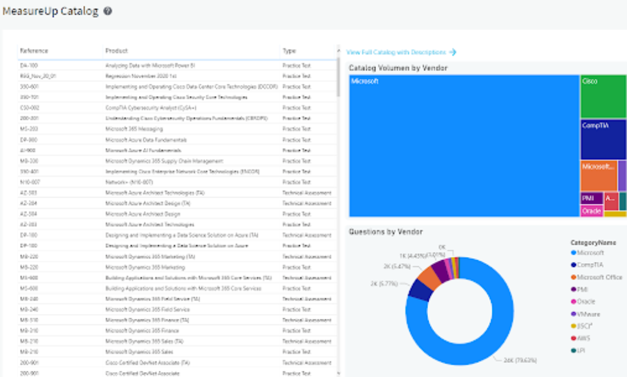
Task: Select the red A... treemap tile
Action: tap(611, 201)
